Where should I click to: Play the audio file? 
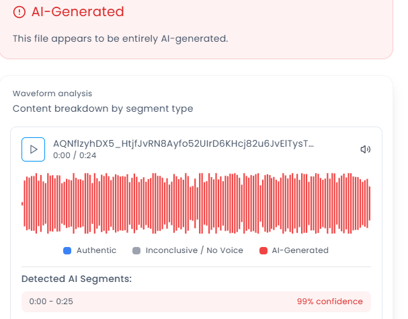(33, 149)
